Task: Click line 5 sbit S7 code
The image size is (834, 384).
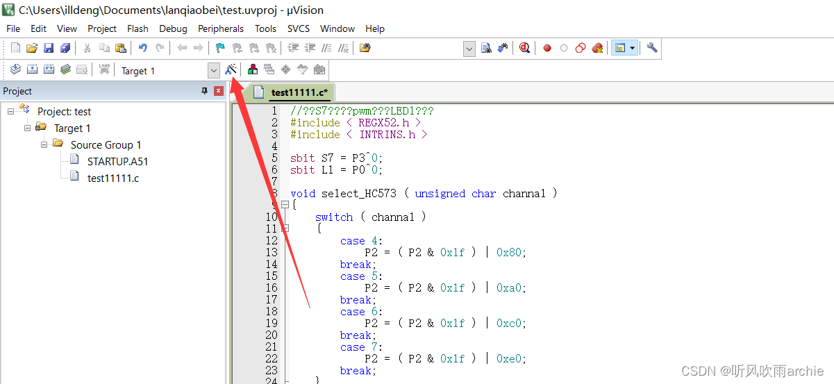Action: (336, 158)
